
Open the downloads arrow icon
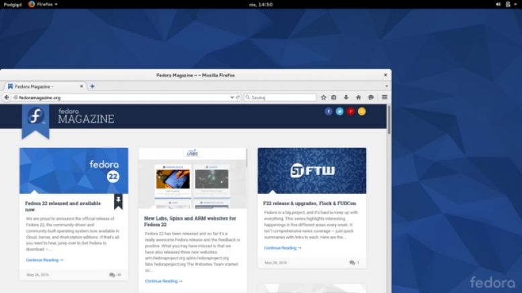tap(346, 97)
